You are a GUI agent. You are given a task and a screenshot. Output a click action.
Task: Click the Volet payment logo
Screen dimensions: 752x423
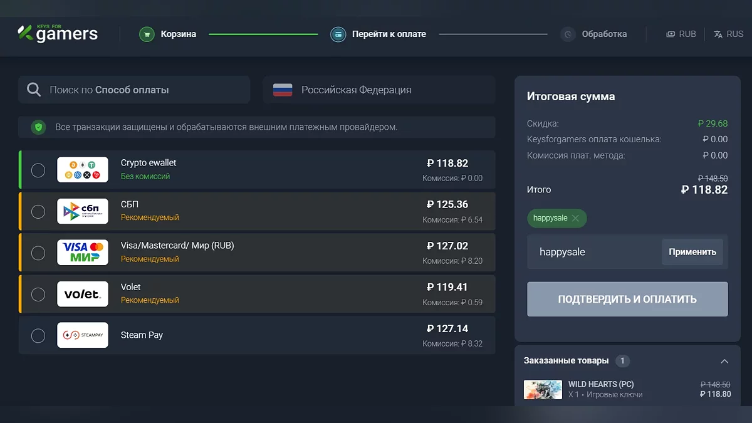coord(83,294)
